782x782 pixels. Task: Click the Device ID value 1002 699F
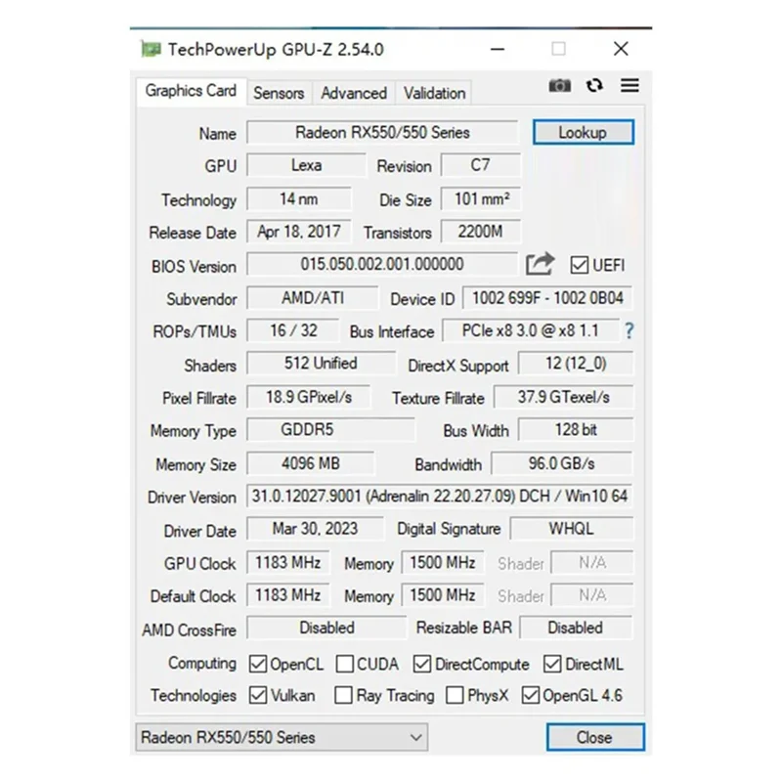tap(547, 298)
